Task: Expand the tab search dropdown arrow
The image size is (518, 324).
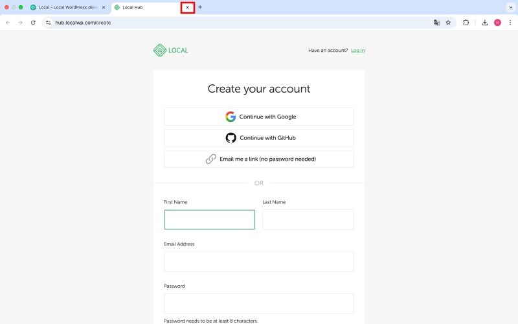Action: (511, 7)
